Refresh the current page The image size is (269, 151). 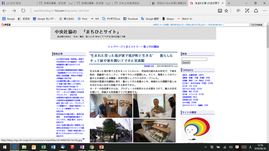point(23,10)
